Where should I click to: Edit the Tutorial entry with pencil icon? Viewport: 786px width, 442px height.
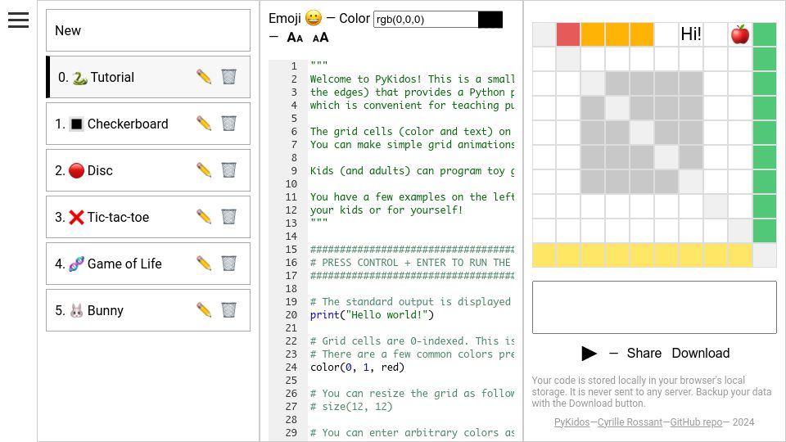[x=204, y=77]
